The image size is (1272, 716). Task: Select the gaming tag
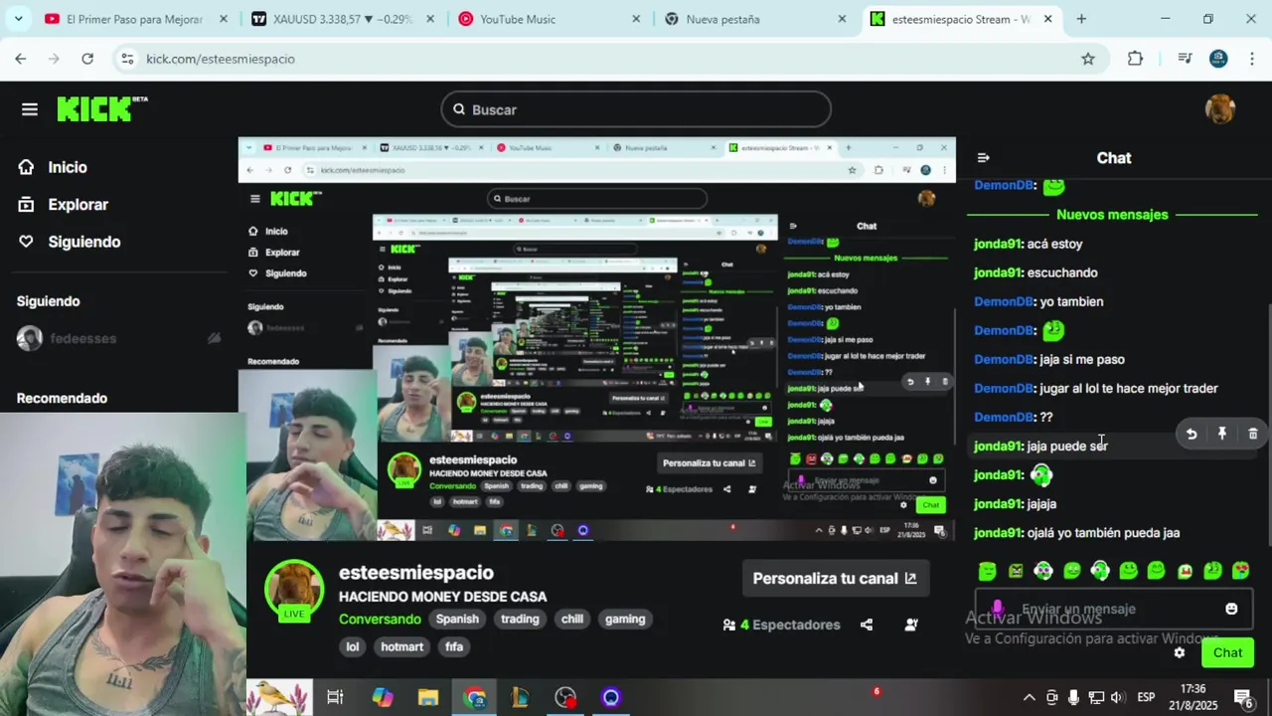625,619
